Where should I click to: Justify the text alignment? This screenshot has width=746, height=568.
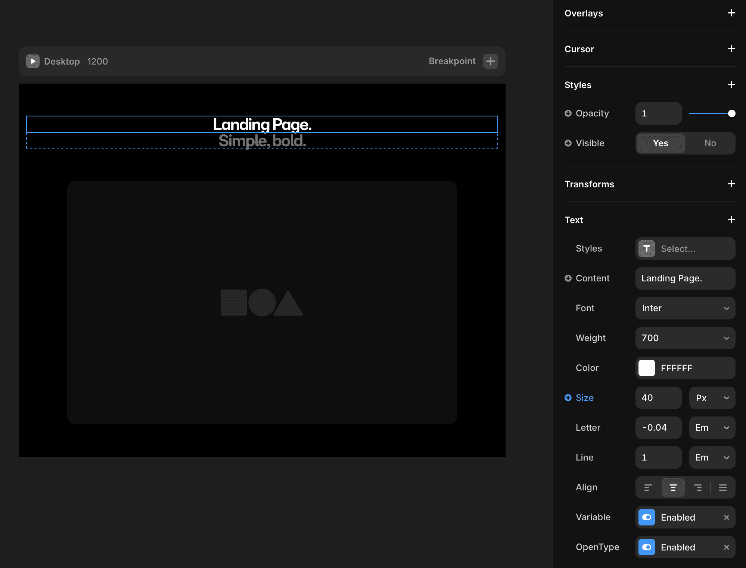(723, 487)
